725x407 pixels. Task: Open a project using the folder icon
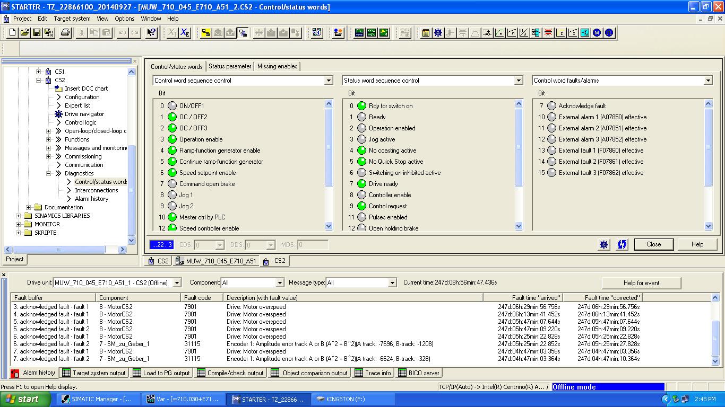(x=24, y=33)
